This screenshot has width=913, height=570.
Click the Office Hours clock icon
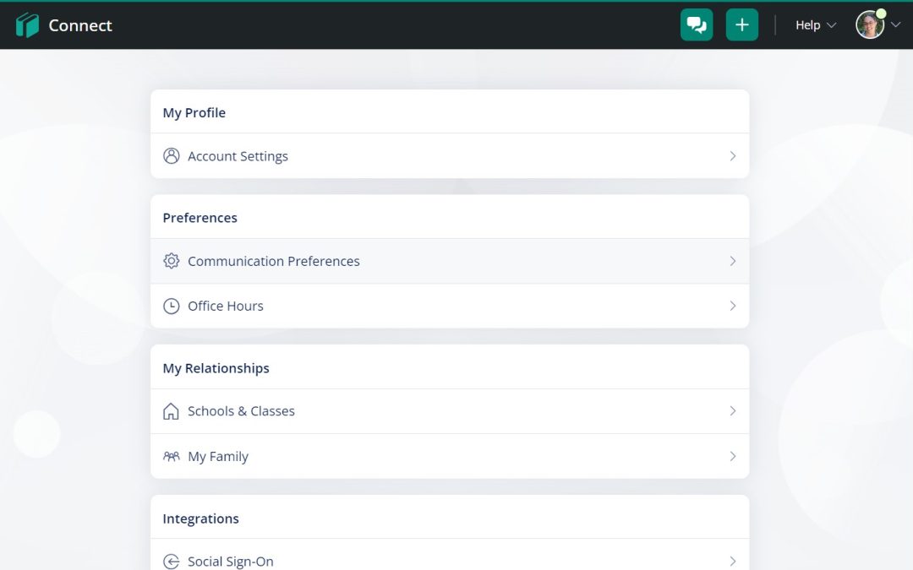pos(172,306)
